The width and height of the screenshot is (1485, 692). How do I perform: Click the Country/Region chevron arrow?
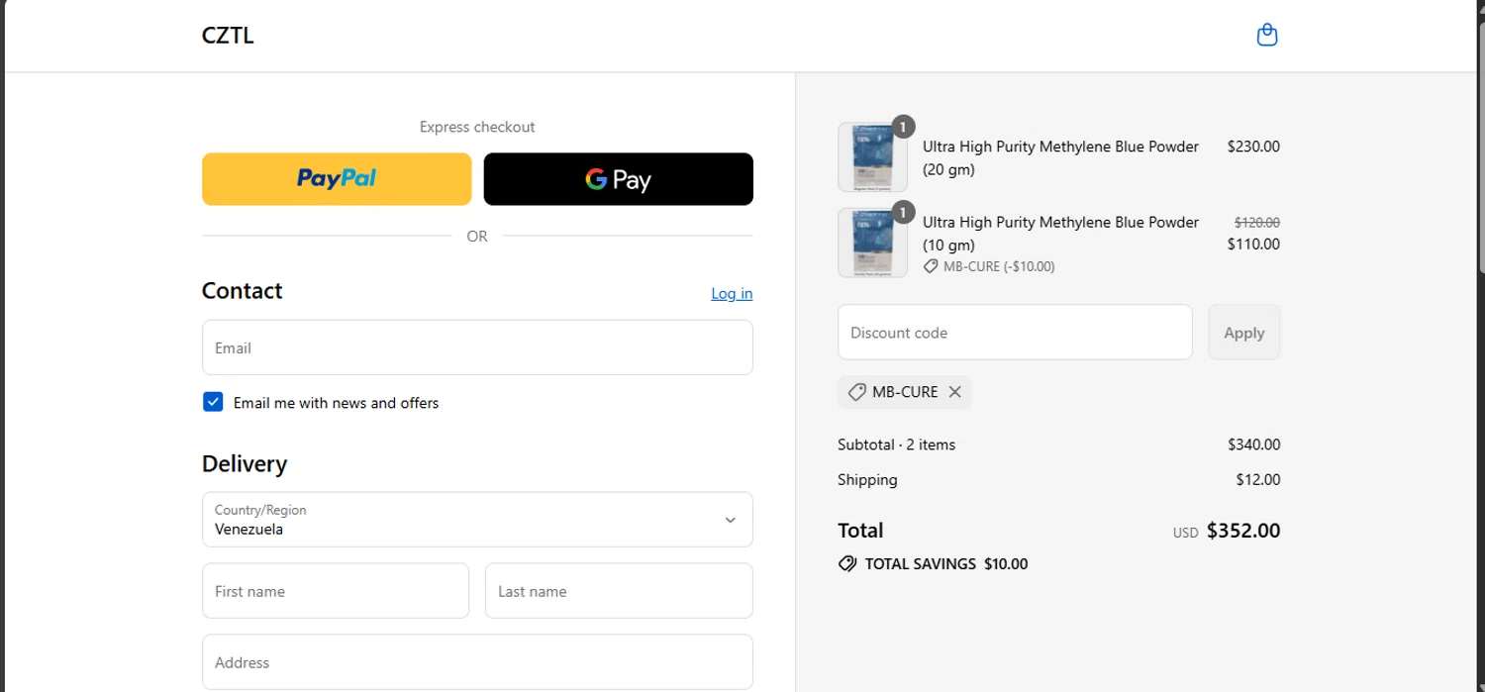pos(730,520)
